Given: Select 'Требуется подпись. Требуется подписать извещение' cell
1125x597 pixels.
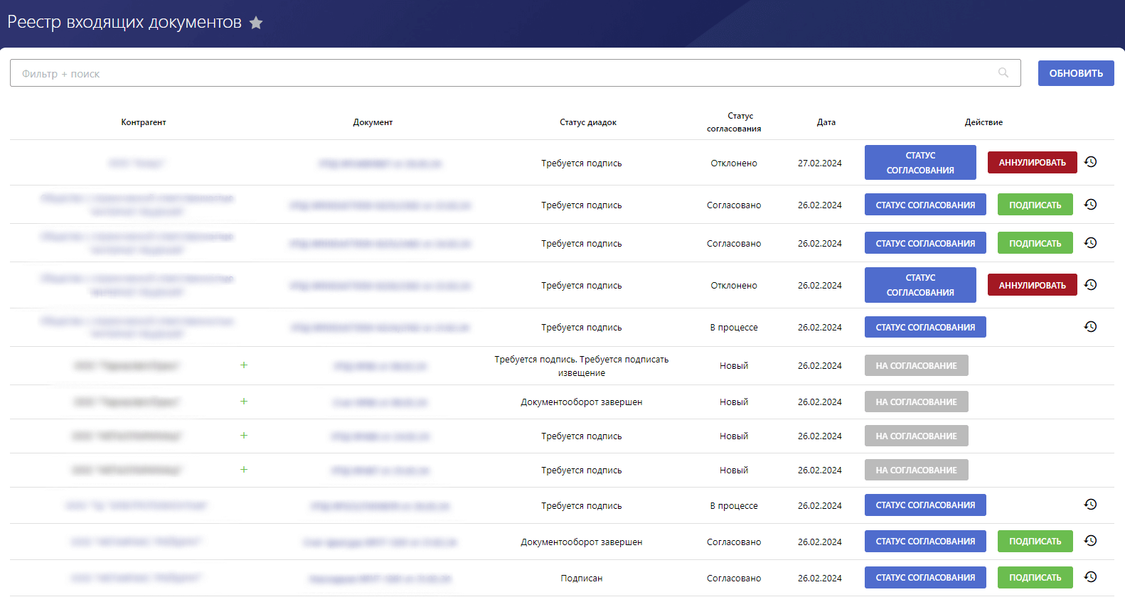Looking at the screenshot, I should tap(582, 366).
